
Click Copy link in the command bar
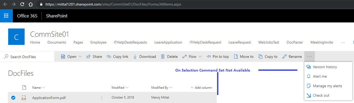click(118, 57)
